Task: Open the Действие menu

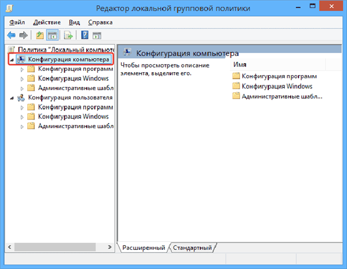Action: pyautogui.click(x=47, y=23)
